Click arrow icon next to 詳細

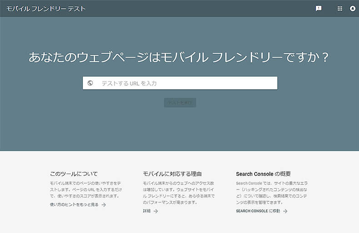click(x=156, y=211)
